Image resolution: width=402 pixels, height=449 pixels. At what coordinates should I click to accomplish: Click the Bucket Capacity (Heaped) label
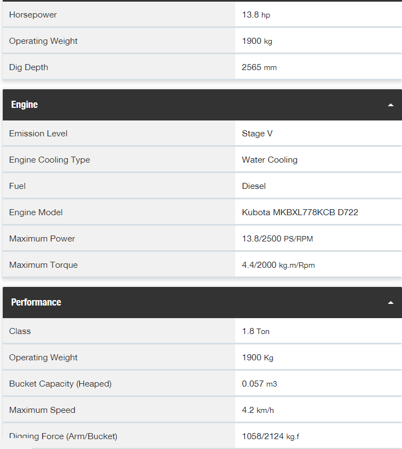pyautogui.click(x=60, y=384)
